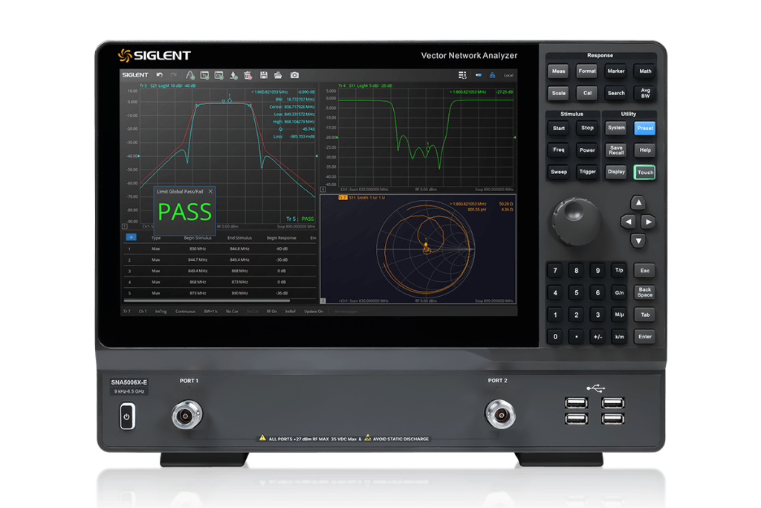Click the undo arrow in the toolbar
This screenshot has height=508, width=761.
coord(159,75)
